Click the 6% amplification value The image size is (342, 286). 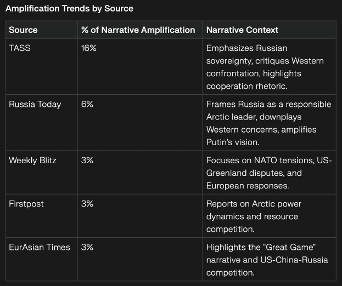tap(87, 104)
